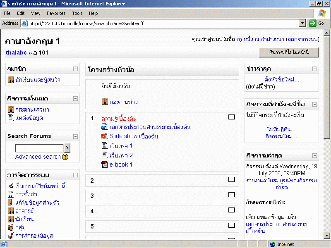Toggle the show-only box for topic 1

point(232,117)
